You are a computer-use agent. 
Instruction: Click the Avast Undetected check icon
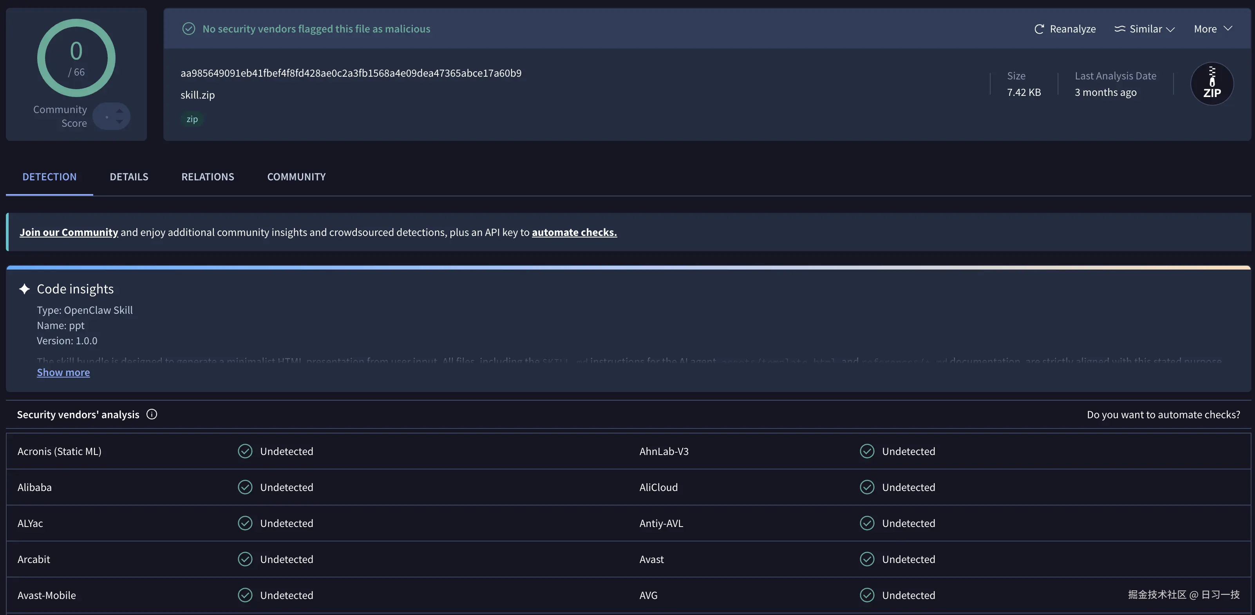tap(867, 559)
